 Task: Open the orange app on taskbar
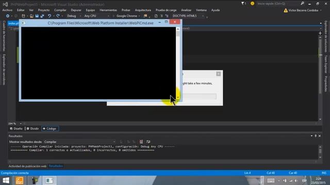pos(20,180)
